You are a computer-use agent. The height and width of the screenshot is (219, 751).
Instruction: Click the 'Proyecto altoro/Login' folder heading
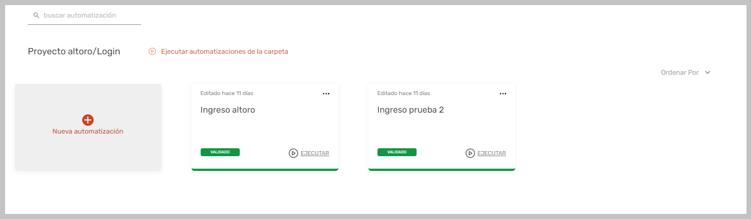click(74, 51)
